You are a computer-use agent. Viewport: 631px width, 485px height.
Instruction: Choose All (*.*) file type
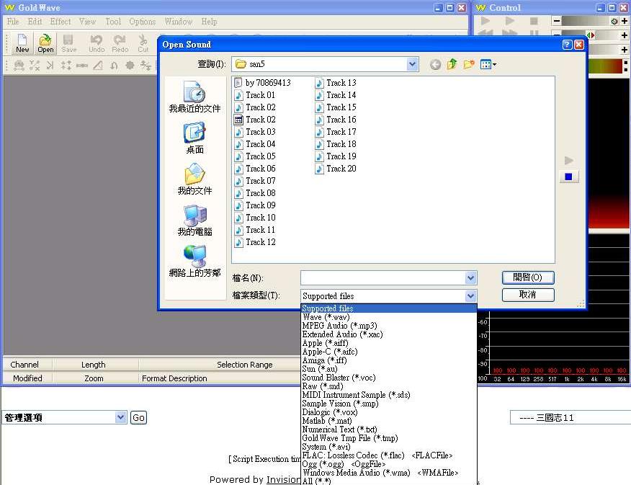pos(389,481)
